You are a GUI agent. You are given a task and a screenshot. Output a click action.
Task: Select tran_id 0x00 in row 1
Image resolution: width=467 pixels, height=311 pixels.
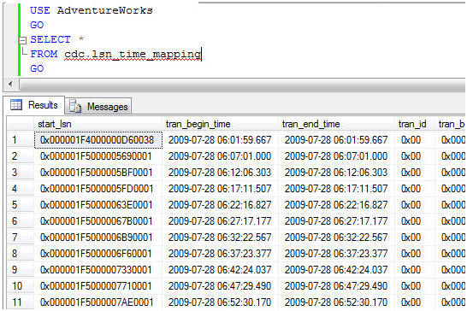pyautogui.click(x=415, y=140)
